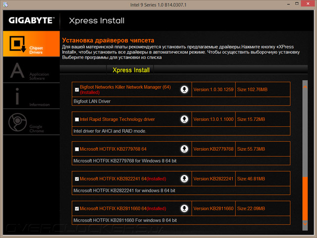
Task: Check Microsoft HOTFIX KB2779768 64 checkbox
Action: [77, 149]
